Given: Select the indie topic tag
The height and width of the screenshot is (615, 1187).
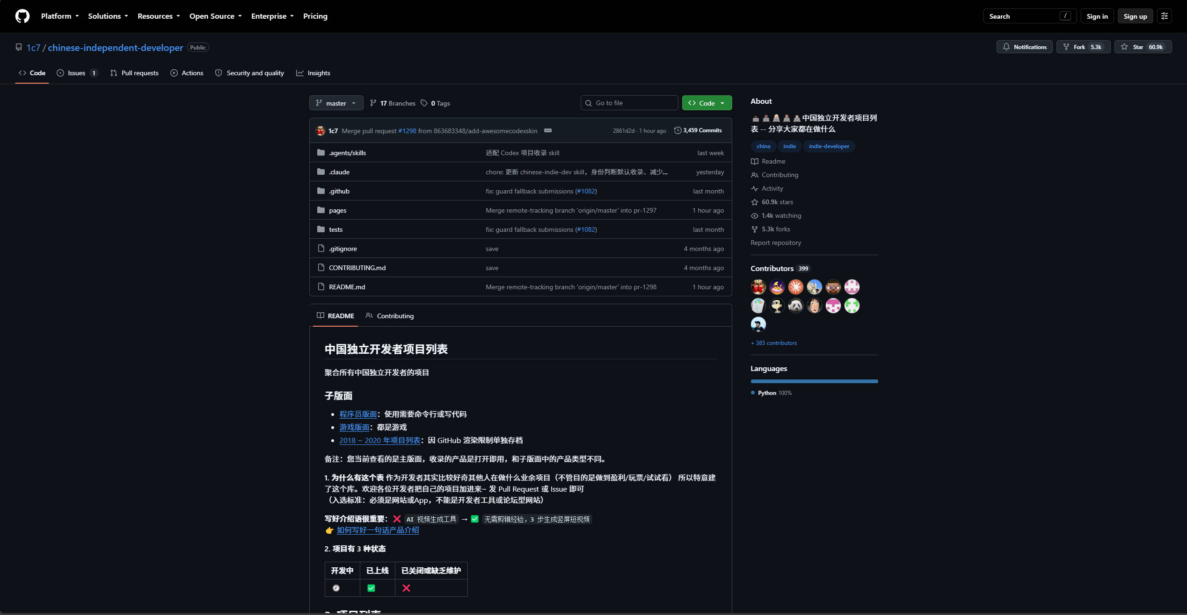Looking at the screenshot, I should point(790,146).
